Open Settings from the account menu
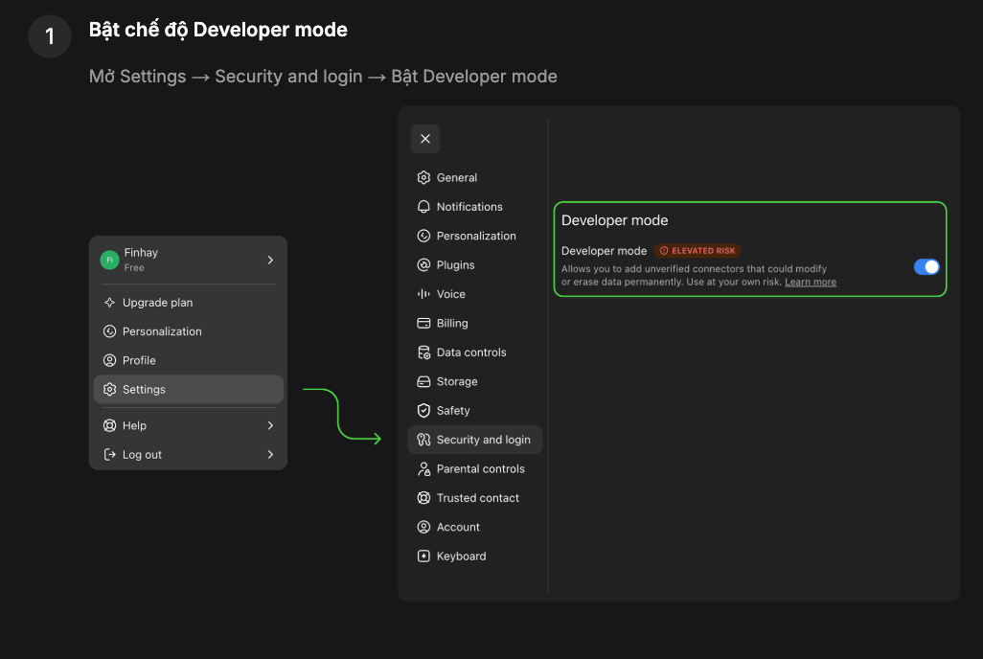983x659 pixels. pos(188,390)
